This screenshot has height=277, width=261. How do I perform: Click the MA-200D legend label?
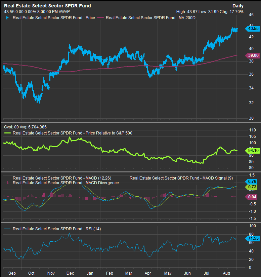point(150,18)
